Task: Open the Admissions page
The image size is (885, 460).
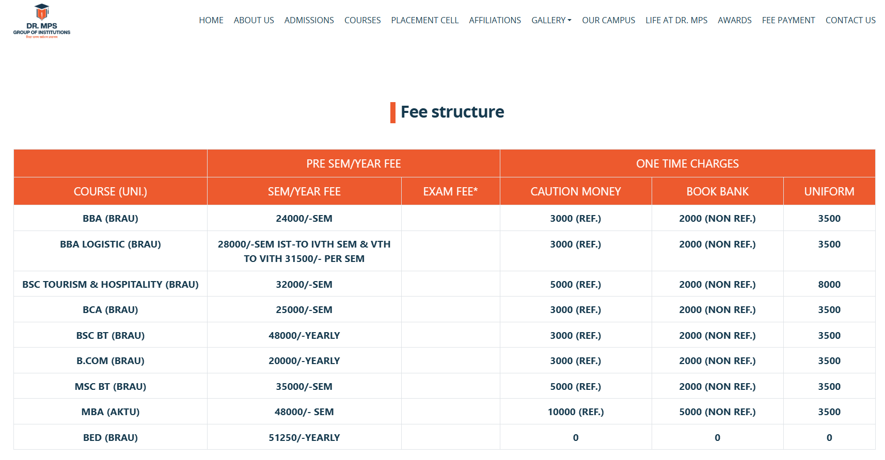Action: point(309,20)
